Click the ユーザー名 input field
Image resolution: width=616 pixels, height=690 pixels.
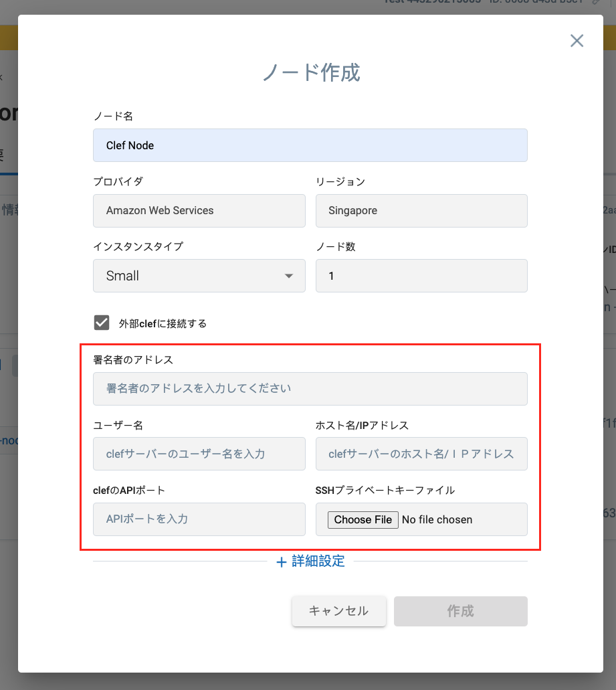click(199, 454)
